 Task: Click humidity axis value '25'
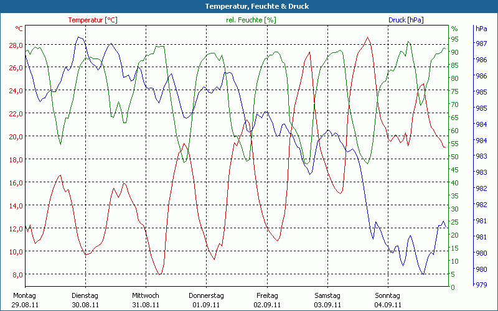[455, 222]
